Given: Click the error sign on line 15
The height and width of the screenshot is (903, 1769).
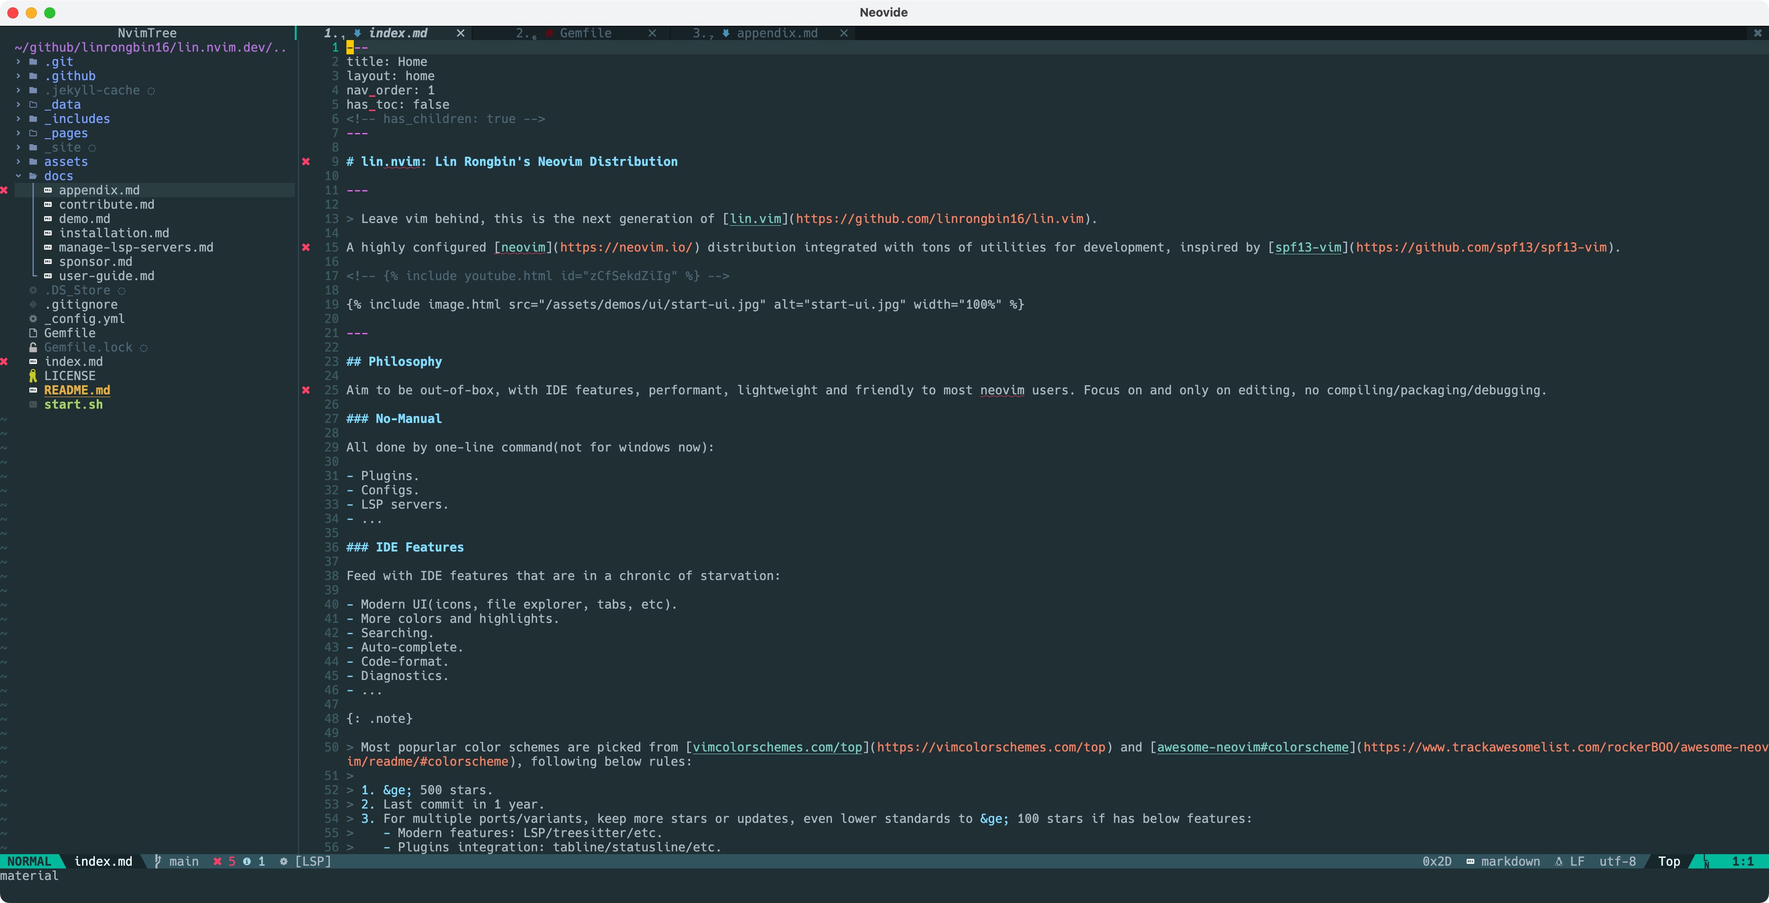Looking at the screenshot, I should (306, 247).
